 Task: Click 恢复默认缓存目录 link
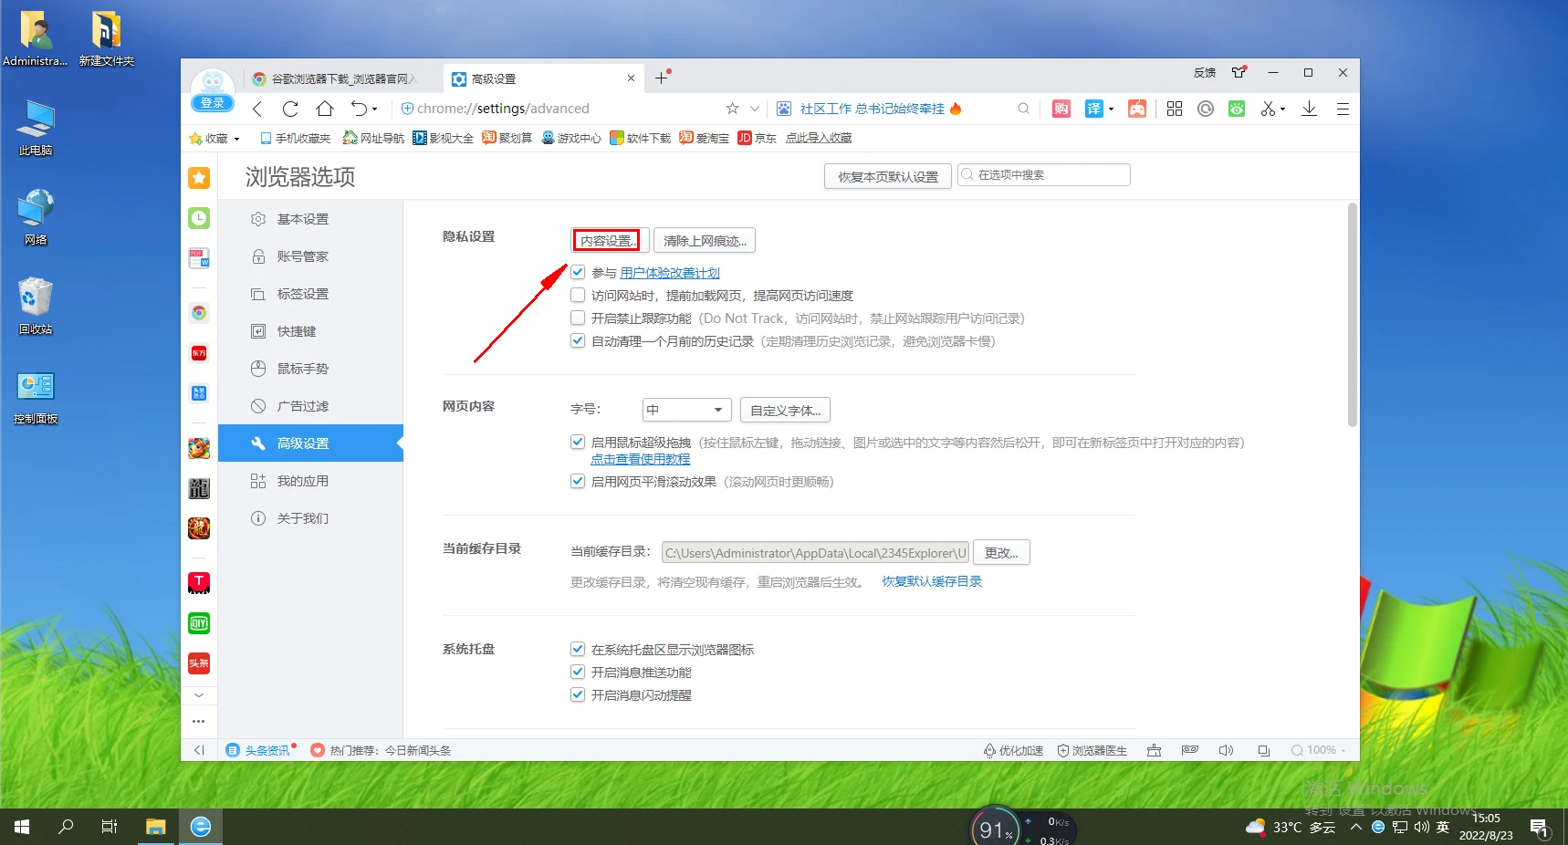pos(932,581)
